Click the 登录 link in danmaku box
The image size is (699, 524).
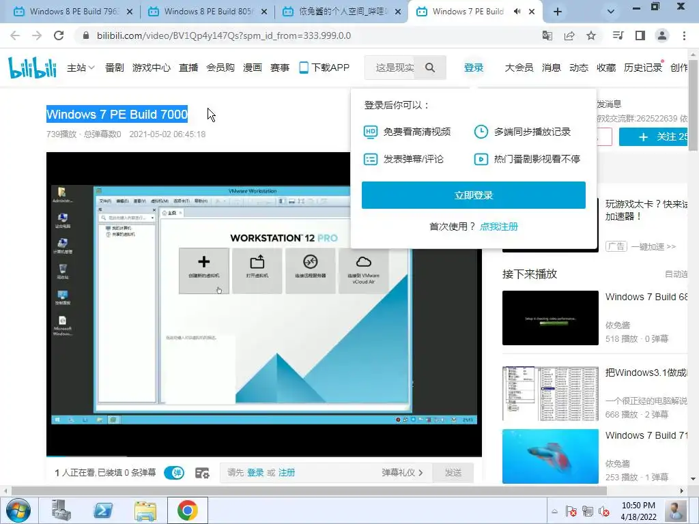coord(255,473)
